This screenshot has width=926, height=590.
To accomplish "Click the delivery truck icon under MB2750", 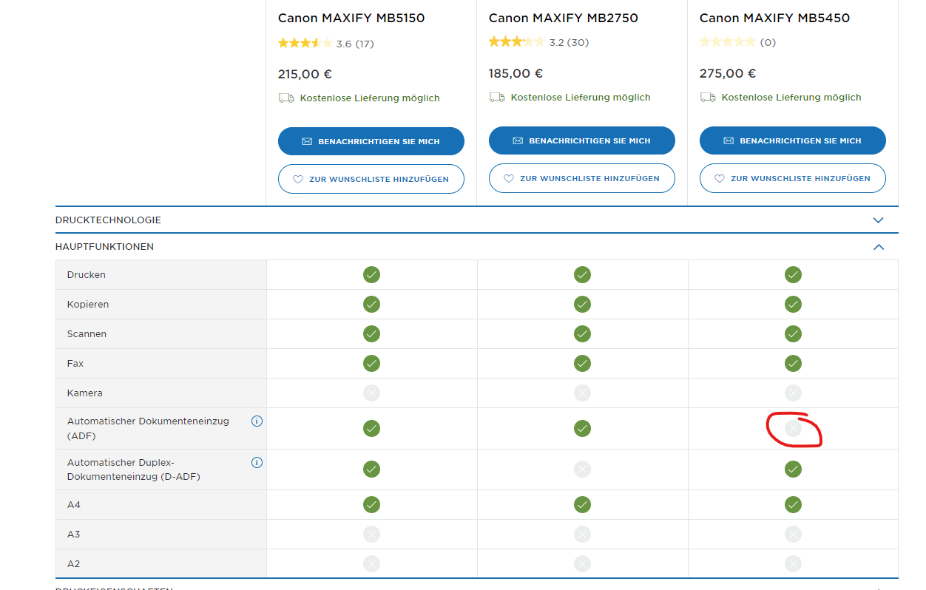I will click(x=497, y=98).
